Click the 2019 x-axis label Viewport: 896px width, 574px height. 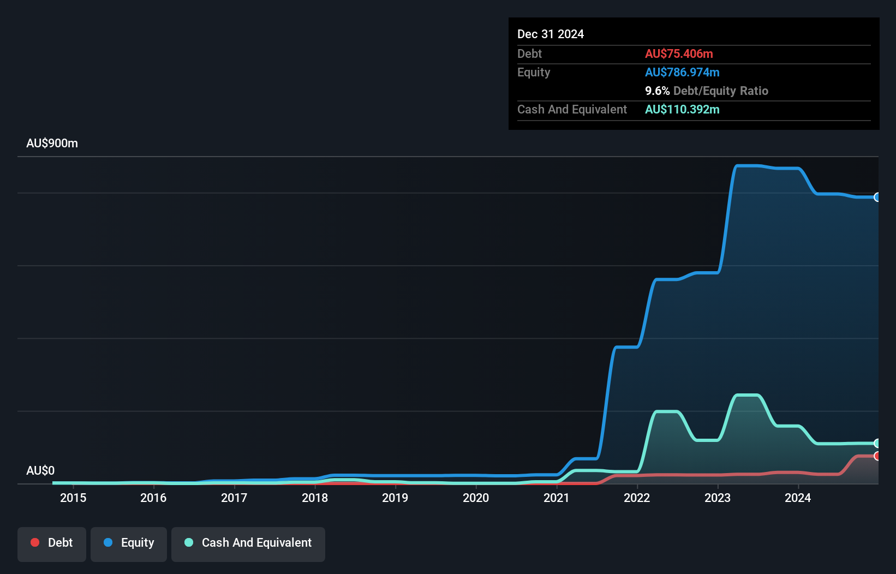pyautogui.click(x=395, y=498)
